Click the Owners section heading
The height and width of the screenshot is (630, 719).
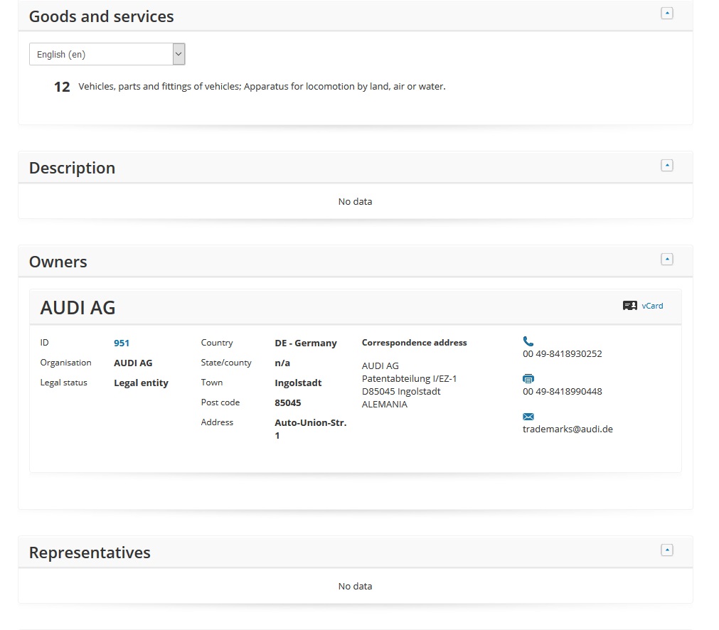(58, 262)
